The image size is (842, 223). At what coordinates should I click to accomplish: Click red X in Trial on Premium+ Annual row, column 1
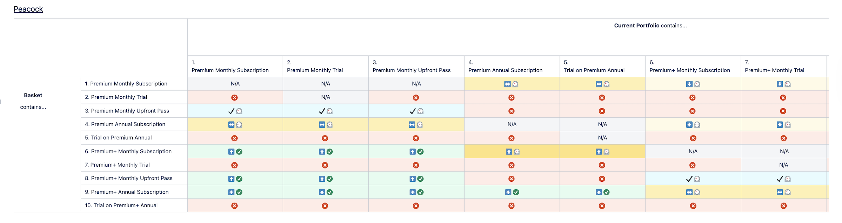click(x=234, y=206)
